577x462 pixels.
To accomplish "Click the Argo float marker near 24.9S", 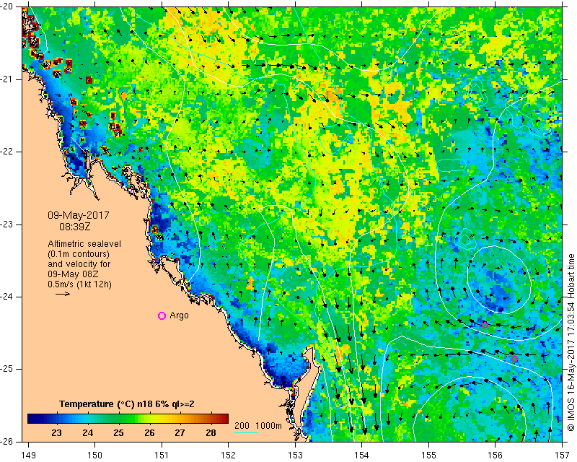I will (x=514, y=359).
